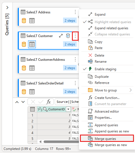135x153 pixels.
Task: Click the table step icon in SalesLT SalesOrderDetail
Action: (x=32, y=92)
